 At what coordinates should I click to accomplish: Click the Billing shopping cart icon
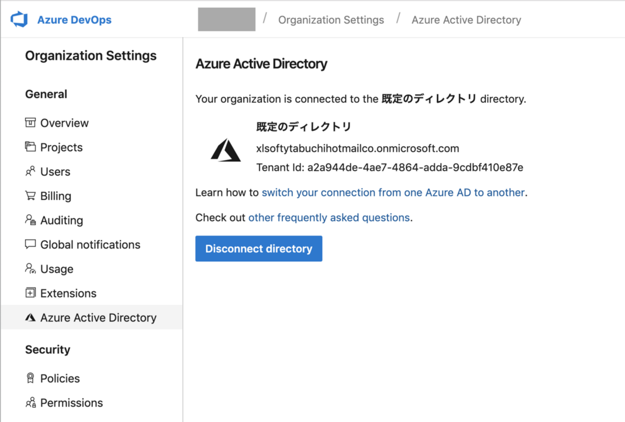(30, 196)
